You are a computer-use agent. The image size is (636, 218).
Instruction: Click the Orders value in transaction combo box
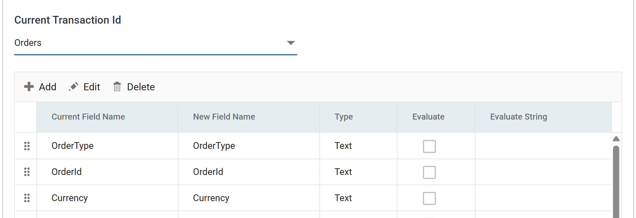pyautogui.click(x=28, y=43)
